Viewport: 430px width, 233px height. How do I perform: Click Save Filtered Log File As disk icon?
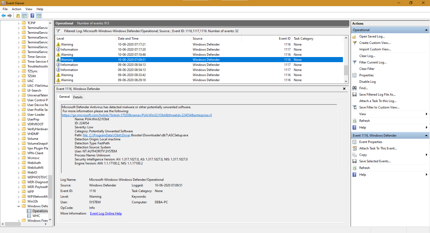pos(354,95)
